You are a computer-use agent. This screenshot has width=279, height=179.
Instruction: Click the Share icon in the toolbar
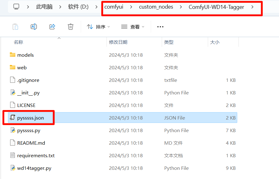[x=52, y=27]
